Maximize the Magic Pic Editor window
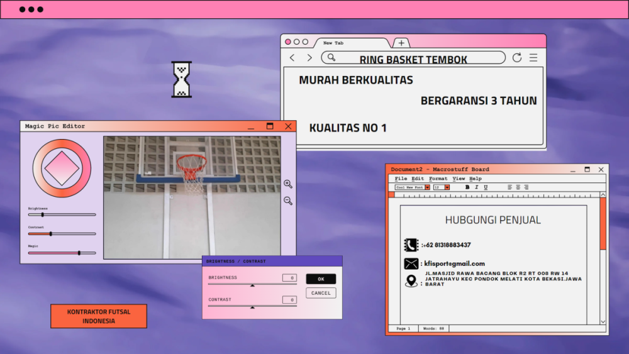 pyautogui.click(x=270, y=126)
